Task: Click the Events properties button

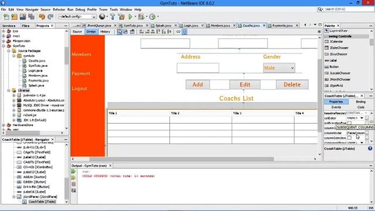Action: (336, 107)
